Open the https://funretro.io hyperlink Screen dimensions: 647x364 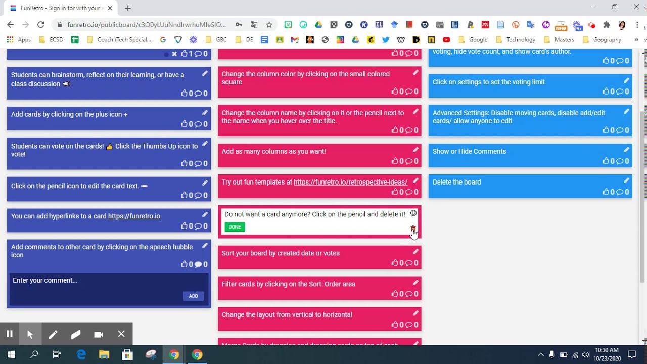click(134, 216)
